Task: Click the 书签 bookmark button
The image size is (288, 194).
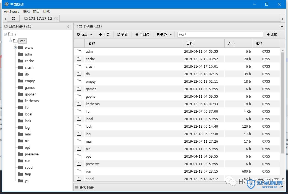Action: click(x=162, y=34)
